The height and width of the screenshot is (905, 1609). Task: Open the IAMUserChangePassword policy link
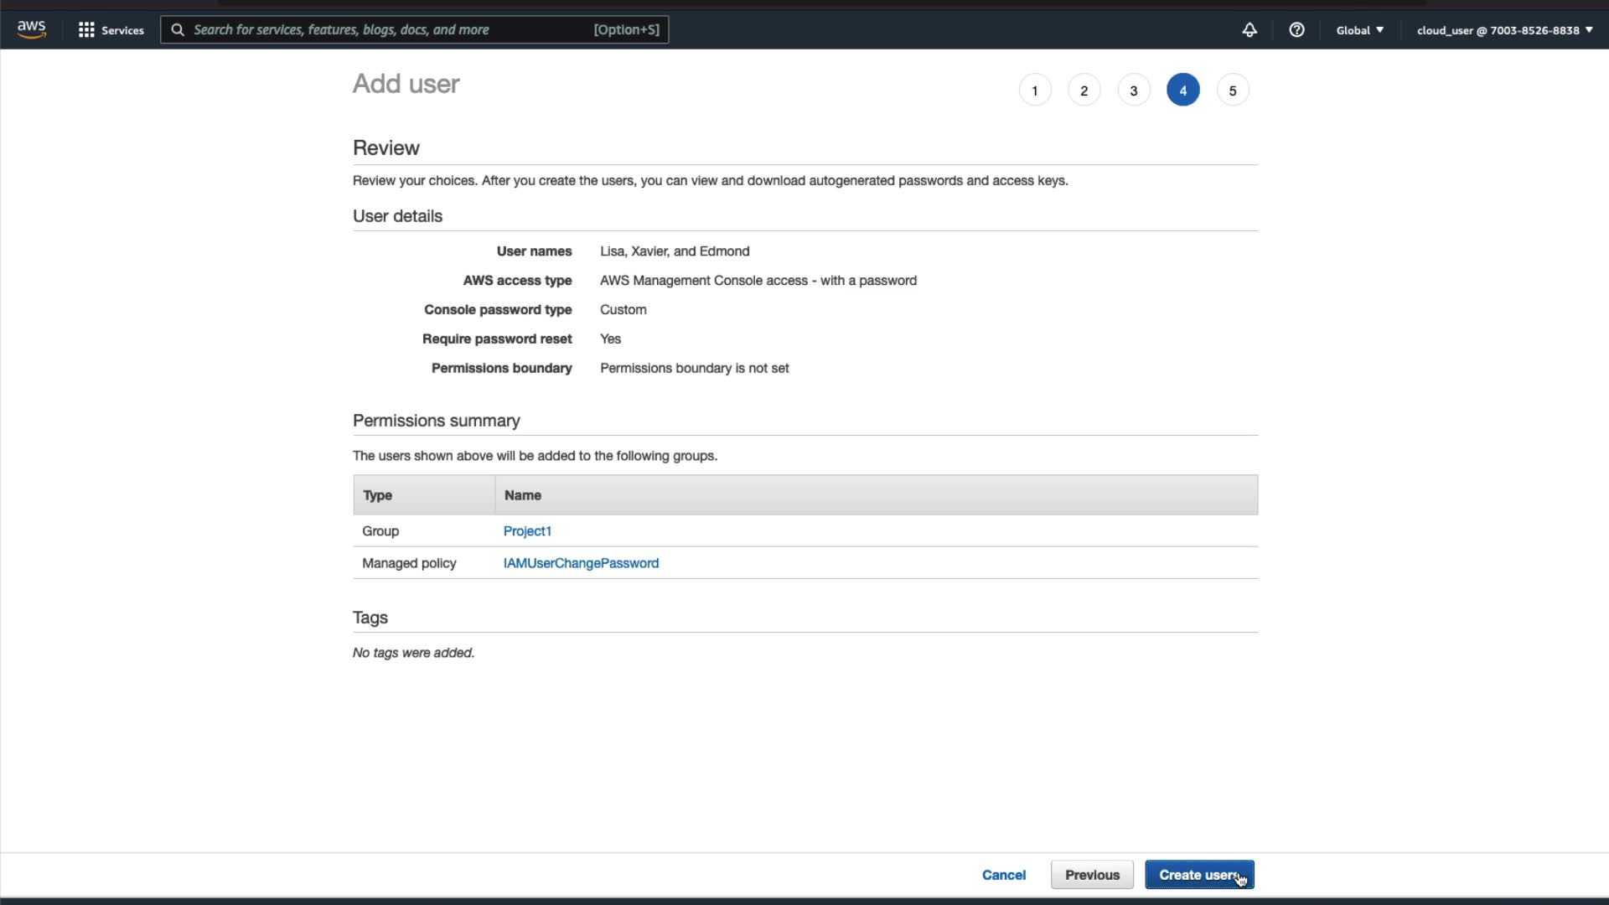[x=581, y=563]
